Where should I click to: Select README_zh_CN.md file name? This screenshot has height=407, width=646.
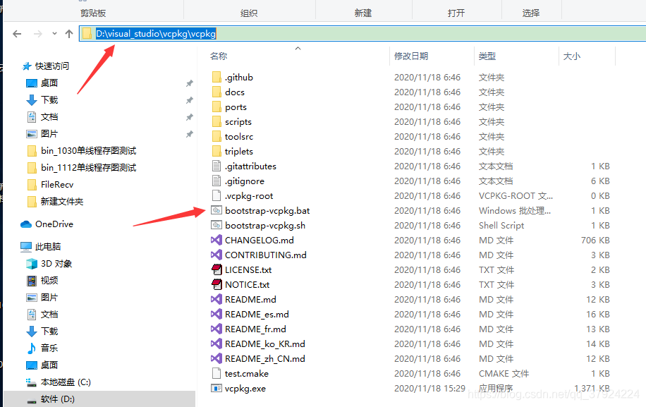pos(265,359)
